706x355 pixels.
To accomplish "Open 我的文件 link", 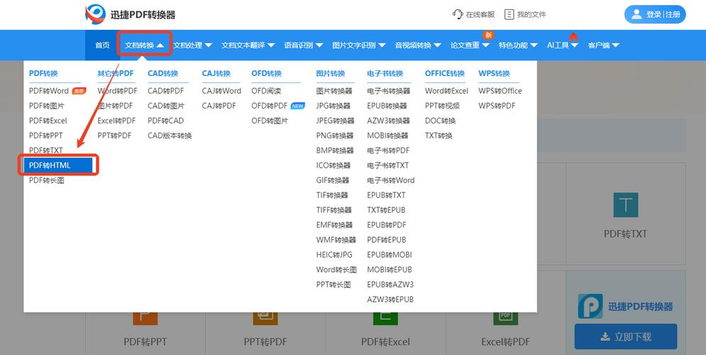I will 531,14.
